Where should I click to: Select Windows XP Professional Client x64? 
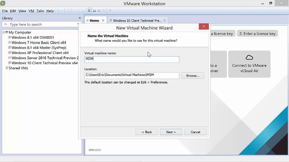click(x=38, y=53)
